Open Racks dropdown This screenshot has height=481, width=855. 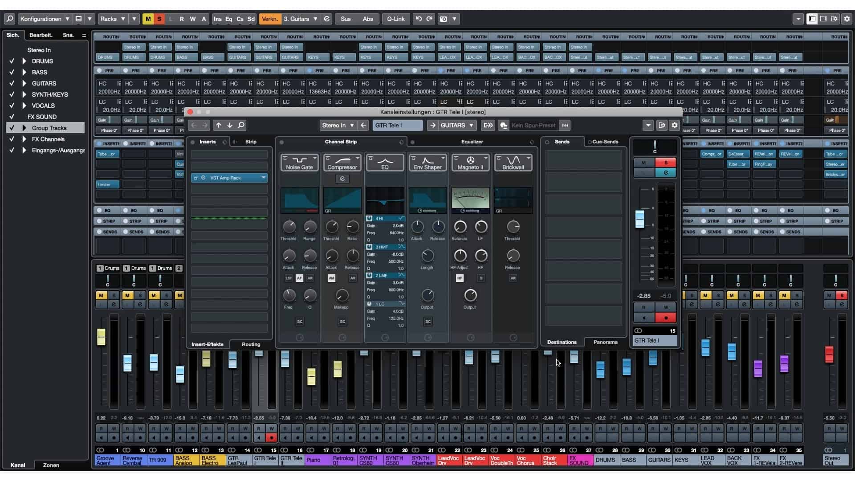(112, 19)
